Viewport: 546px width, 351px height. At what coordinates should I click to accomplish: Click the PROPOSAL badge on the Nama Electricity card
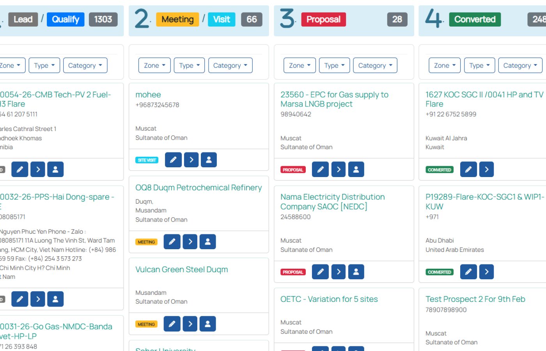click(293, 272)
